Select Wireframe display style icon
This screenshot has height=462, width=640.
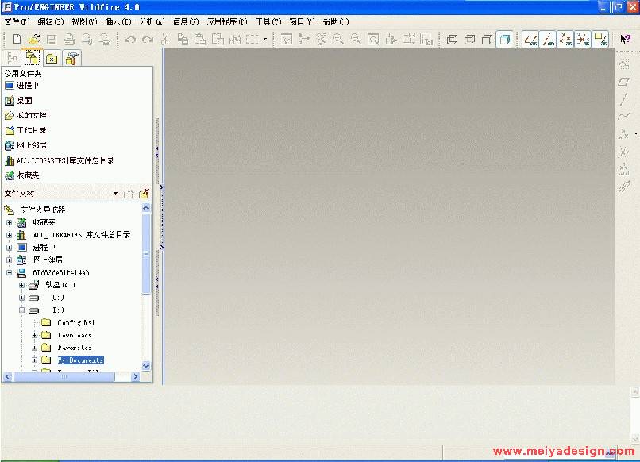[x=452, y=40]
